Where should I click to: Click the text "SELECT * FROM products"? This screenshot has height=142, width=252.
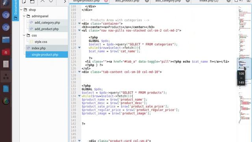pos(142,93)
